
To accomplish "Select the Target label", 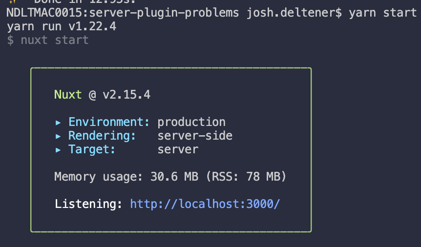I will coord(92,149).
